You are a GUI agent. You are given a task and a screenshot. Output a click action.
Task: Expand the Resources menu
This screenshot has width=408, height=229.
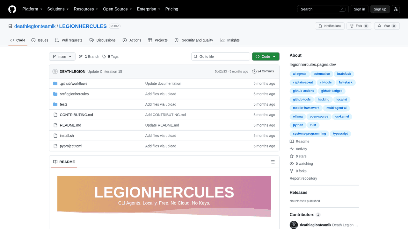point(86,9)
